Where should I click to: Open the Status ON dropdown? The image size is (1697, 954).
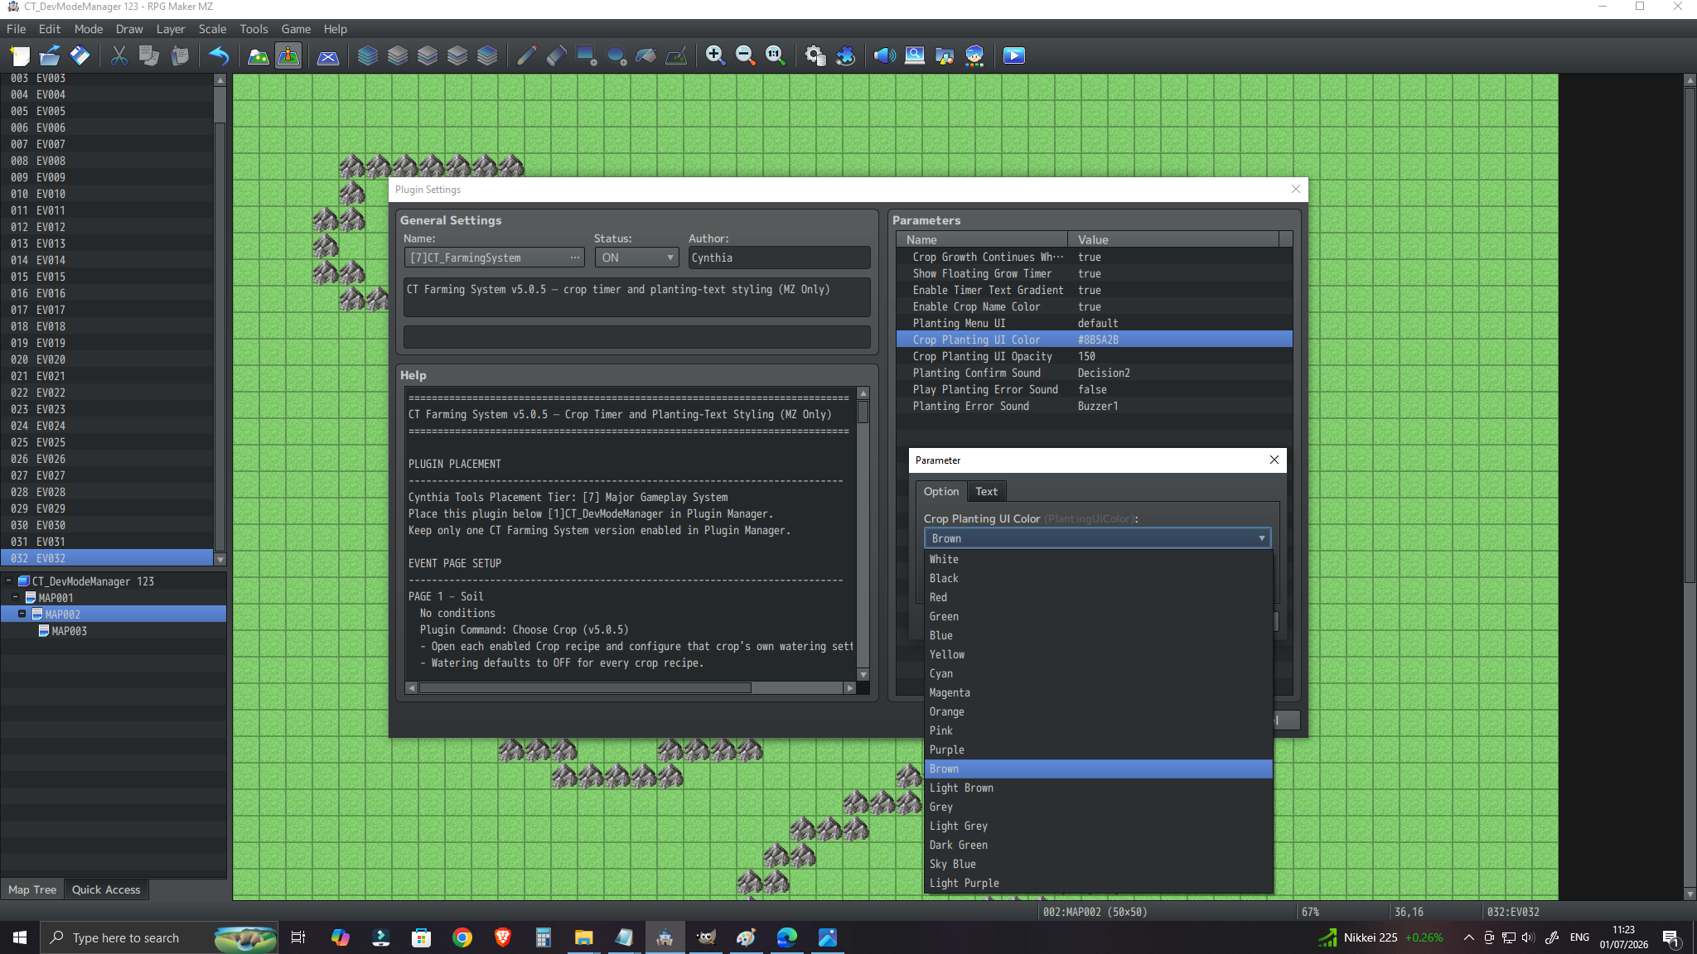tap(636, 258)
